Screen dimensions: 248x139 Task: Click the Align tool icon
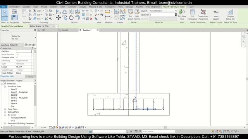pos(58,12)
